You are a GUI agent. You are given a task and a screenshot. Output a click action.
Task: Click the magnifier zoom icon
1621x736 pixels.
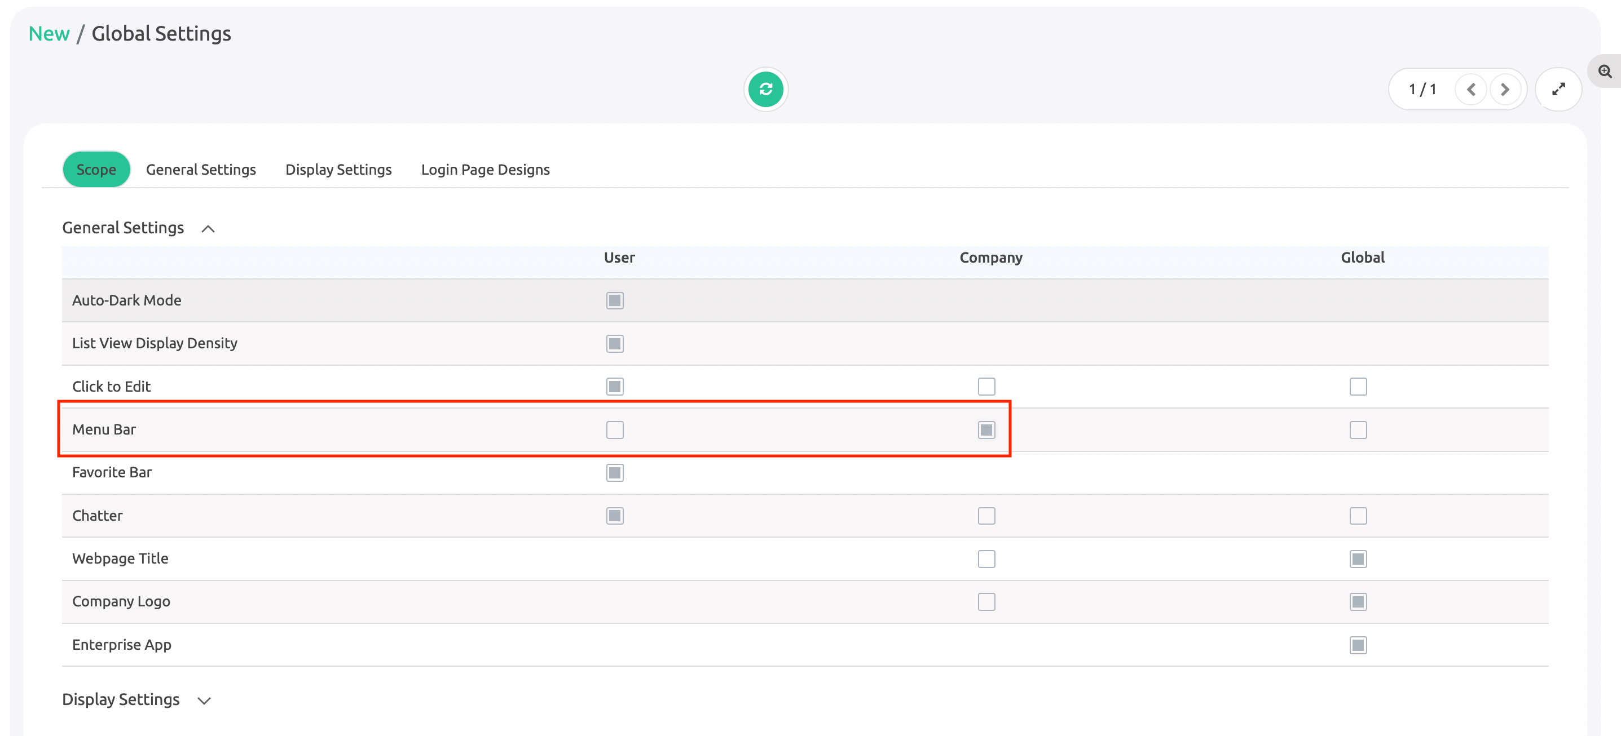click(1605, 72)
